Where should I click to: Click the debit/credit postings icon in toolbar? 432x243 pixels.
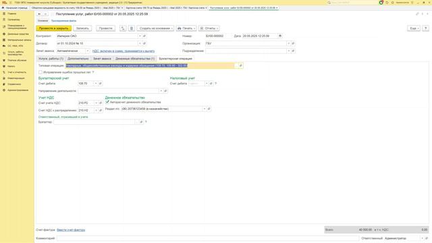(x=123, y=28)
